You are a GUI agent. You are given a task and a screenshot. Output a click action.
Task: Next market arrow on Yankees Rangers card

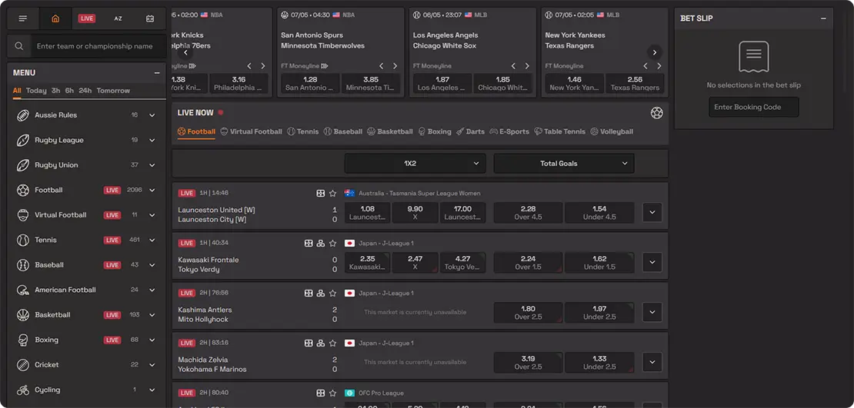point(659,66)
